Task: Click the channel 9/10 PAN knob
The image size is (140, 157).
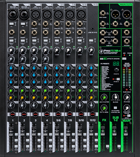Action: tap(80, 105)
